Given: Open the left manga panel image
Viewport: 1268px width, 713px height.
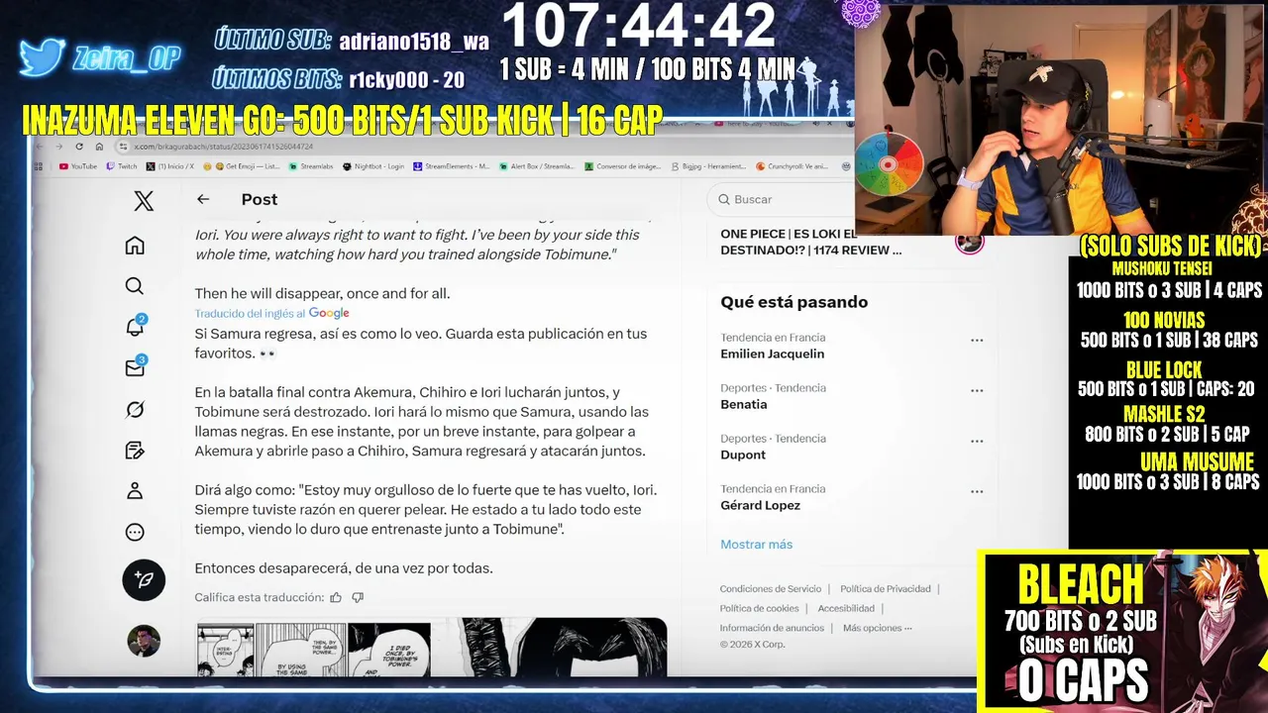Looking at the screenshot, I should (313, 648).
